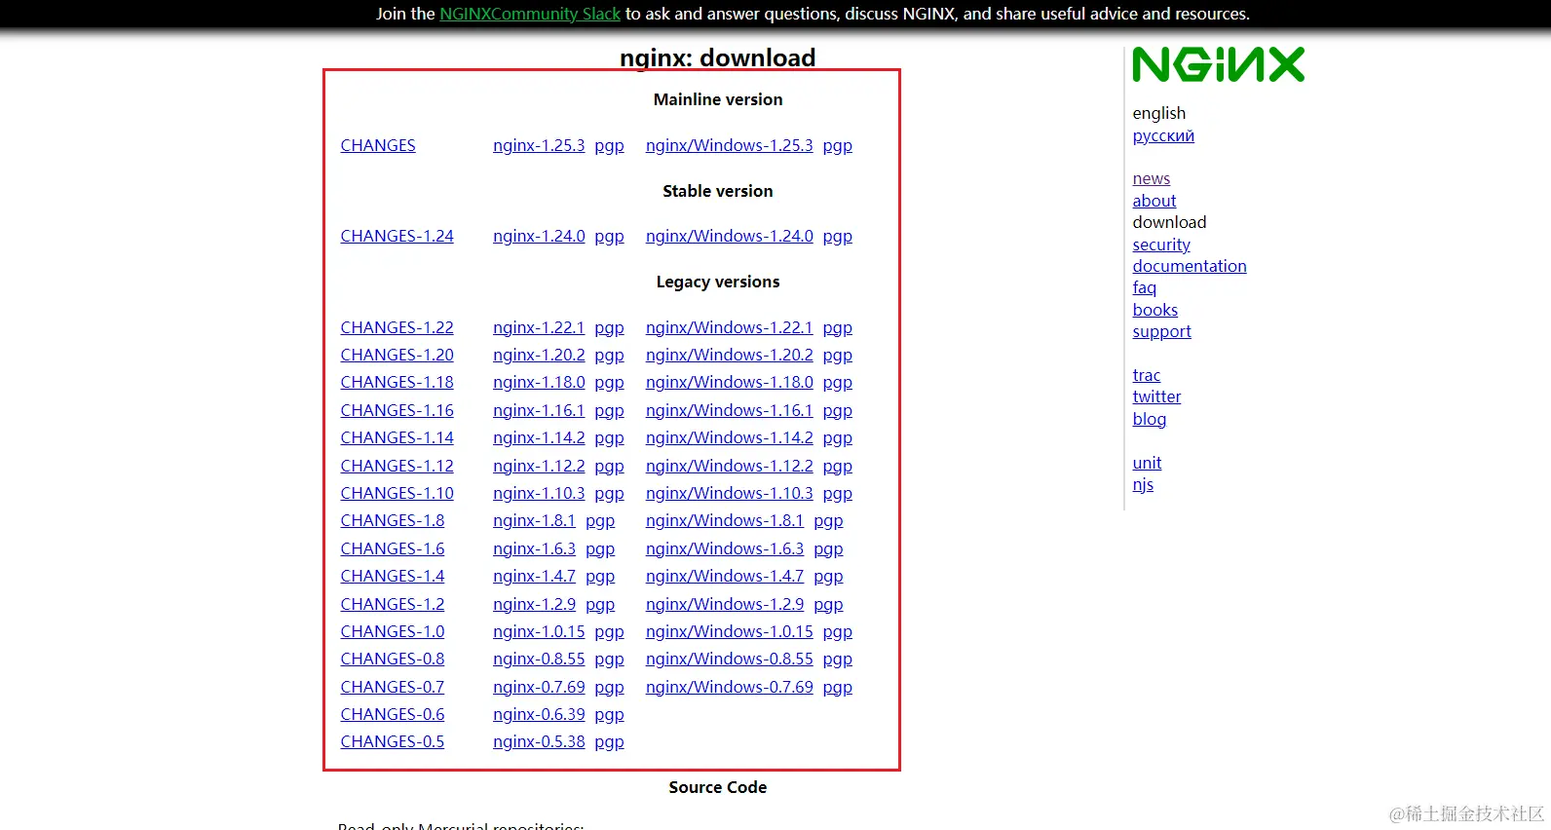
Task: Download nginx/Windows-1.18.0
Action: pyautogui.click(x=729, y=382)
